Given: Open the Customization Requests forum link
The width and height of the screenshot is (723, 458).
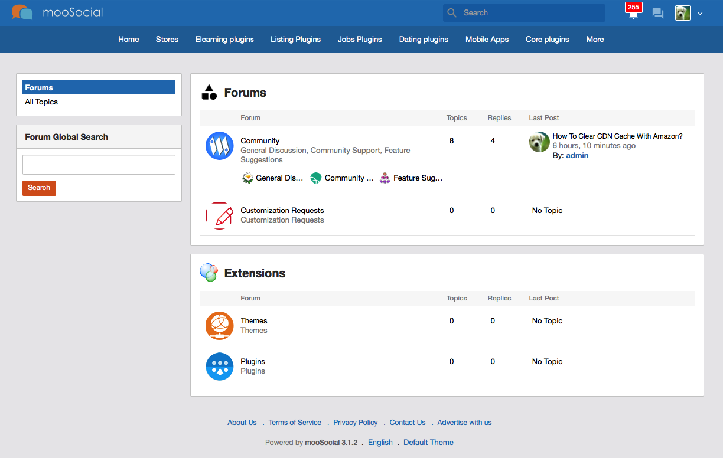Looking at the screenshot, I should (282, 211).
